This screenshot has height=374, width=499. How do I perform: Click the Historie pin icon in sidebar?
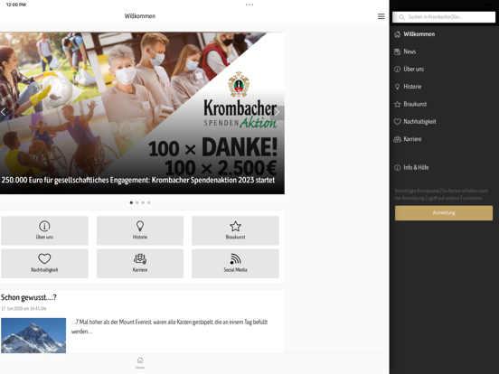(x=397, y=87)
